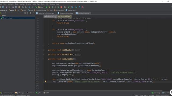The height and width of the screenshot is (96, 172).
Task: Click the fold end marker at line 94
Action: click(x=44, y=46)
